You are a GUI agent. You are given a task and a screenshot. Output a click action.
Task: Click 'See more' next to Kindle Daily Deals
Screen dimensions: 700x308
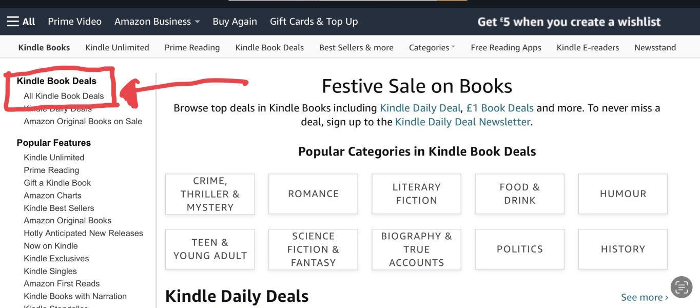coord(644,297)
